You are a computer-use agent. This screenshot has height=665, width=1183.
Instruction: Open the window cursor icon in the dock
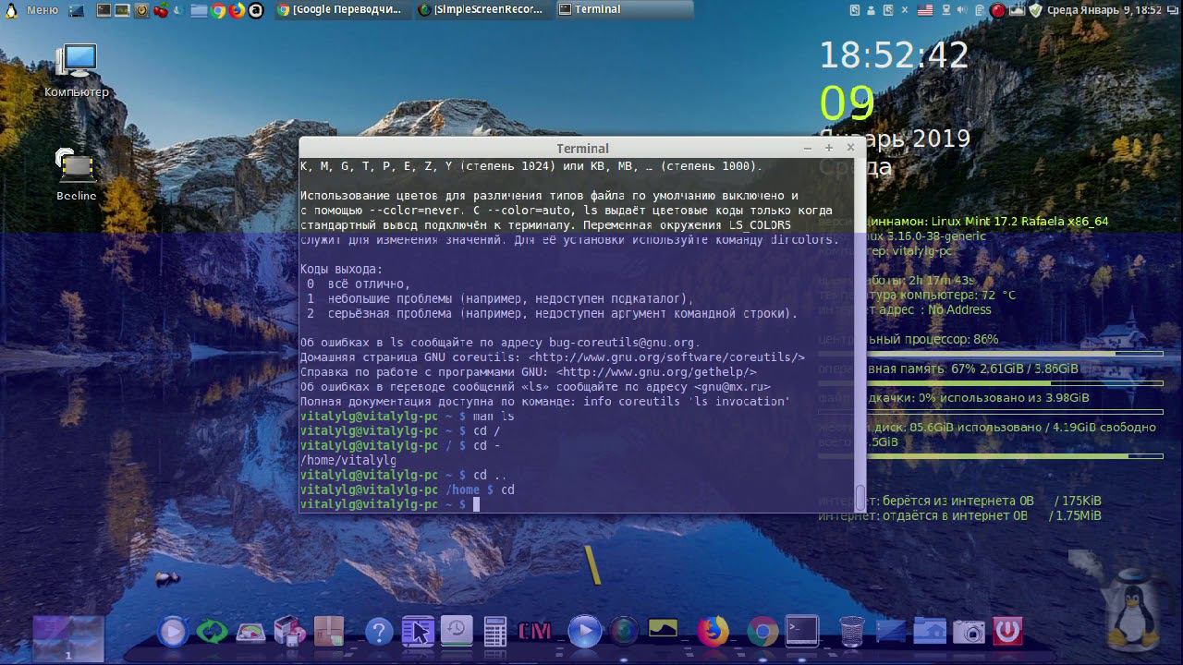pyautogui.click(x=418, y=632)
